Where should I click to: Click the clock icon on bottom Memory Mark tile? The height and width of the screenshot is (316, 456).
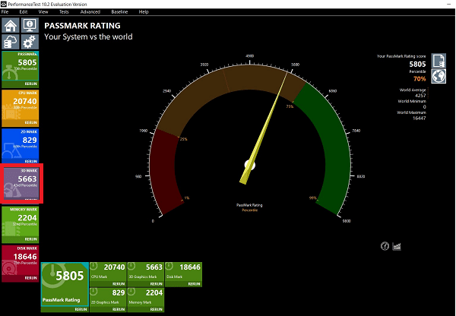tap(131, 292)
